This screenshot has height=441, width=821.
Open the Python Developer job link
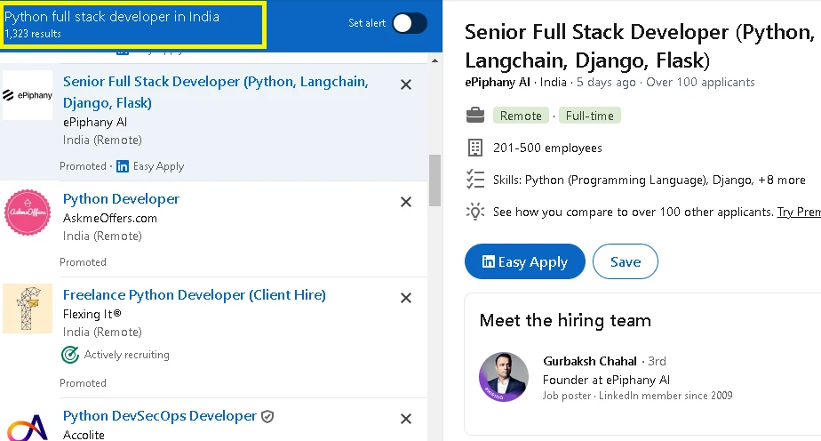point(121,199)
